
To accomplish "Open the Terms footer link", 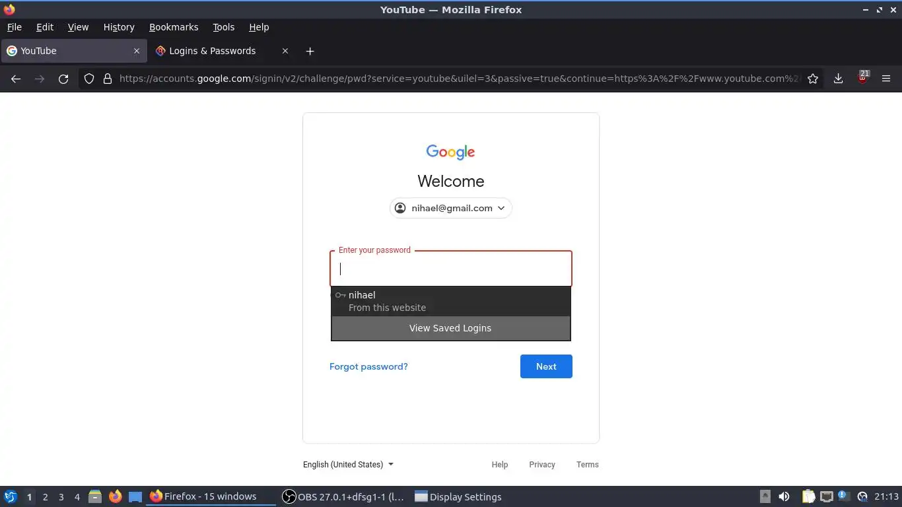I will click(x=588, y=465).
